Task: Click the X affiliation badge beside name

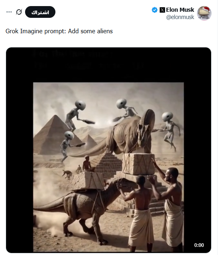Action: point(162,10)
